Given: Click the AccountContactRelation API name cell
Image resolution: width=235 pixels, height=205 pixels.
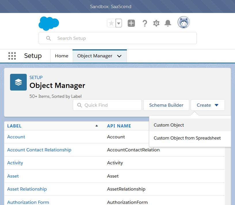Looking at the screenshot, I should tap(133, 150).
